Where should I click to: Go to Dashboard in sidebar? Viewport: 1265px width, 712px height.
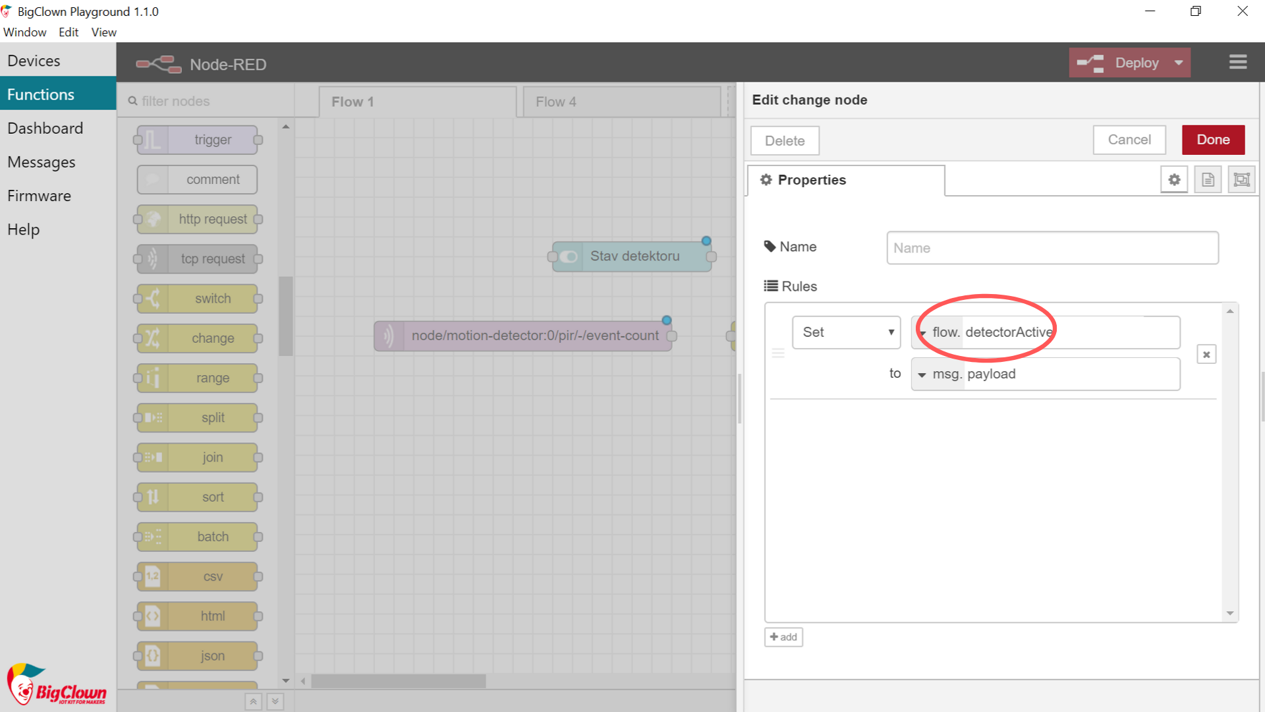(58, 128)
